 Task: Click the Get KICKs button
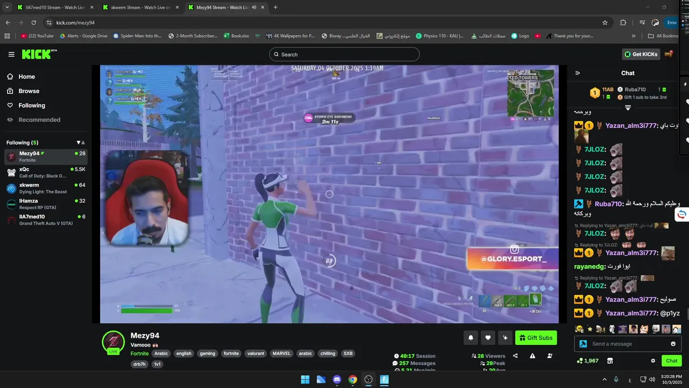coord(641,54)
